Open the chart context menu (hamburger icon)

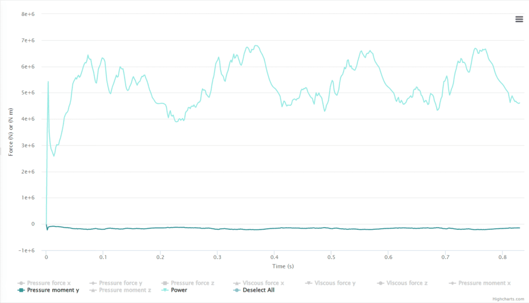point(519,19)
